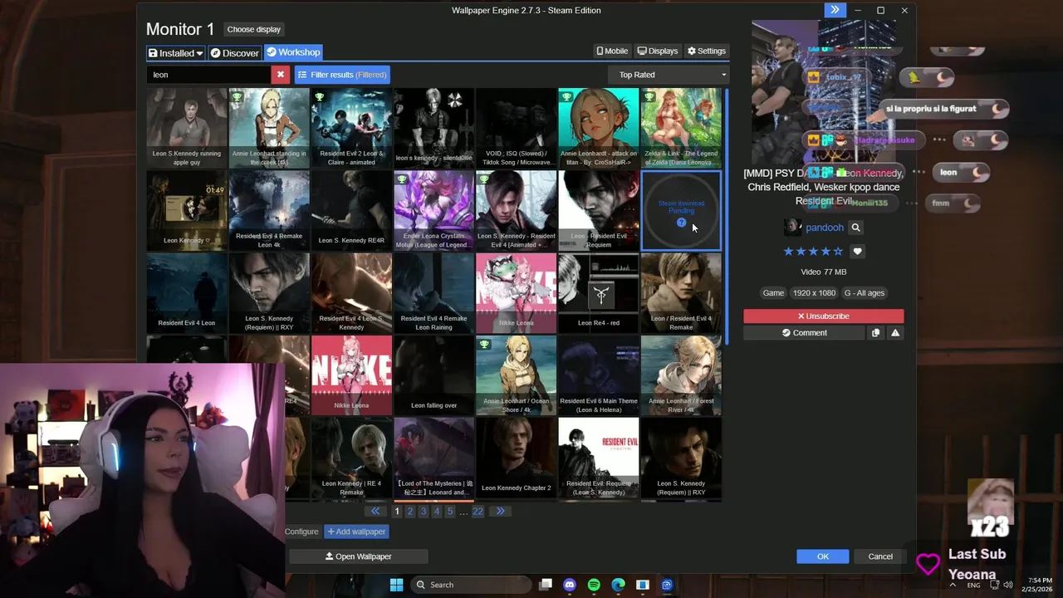
Task: Click the search field containing 'leon'
Action: coord(209,75)
